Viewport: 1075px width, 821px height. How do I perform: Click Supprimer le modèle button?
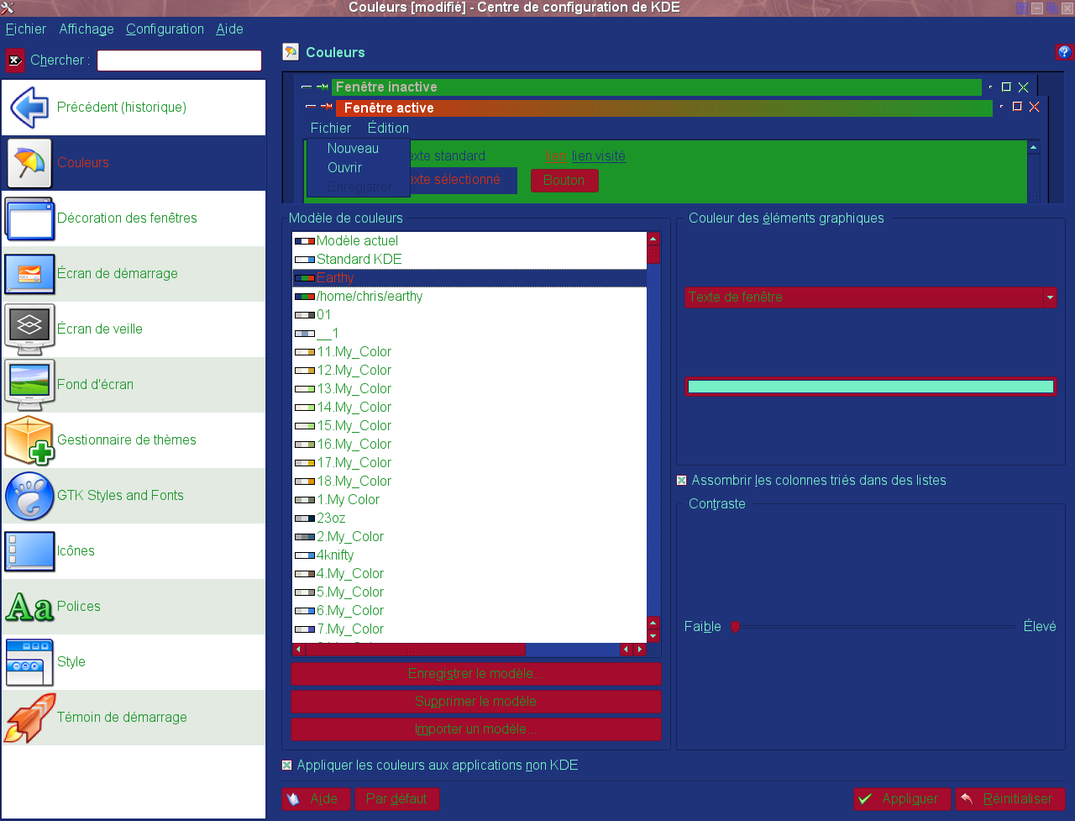pos(476,702)
